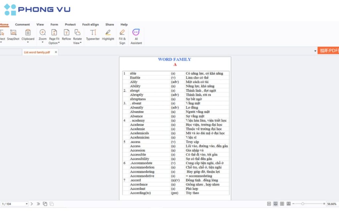
Task: Toggle facing pages view mode
Action: pyautogui.click(x=282, y=204)
